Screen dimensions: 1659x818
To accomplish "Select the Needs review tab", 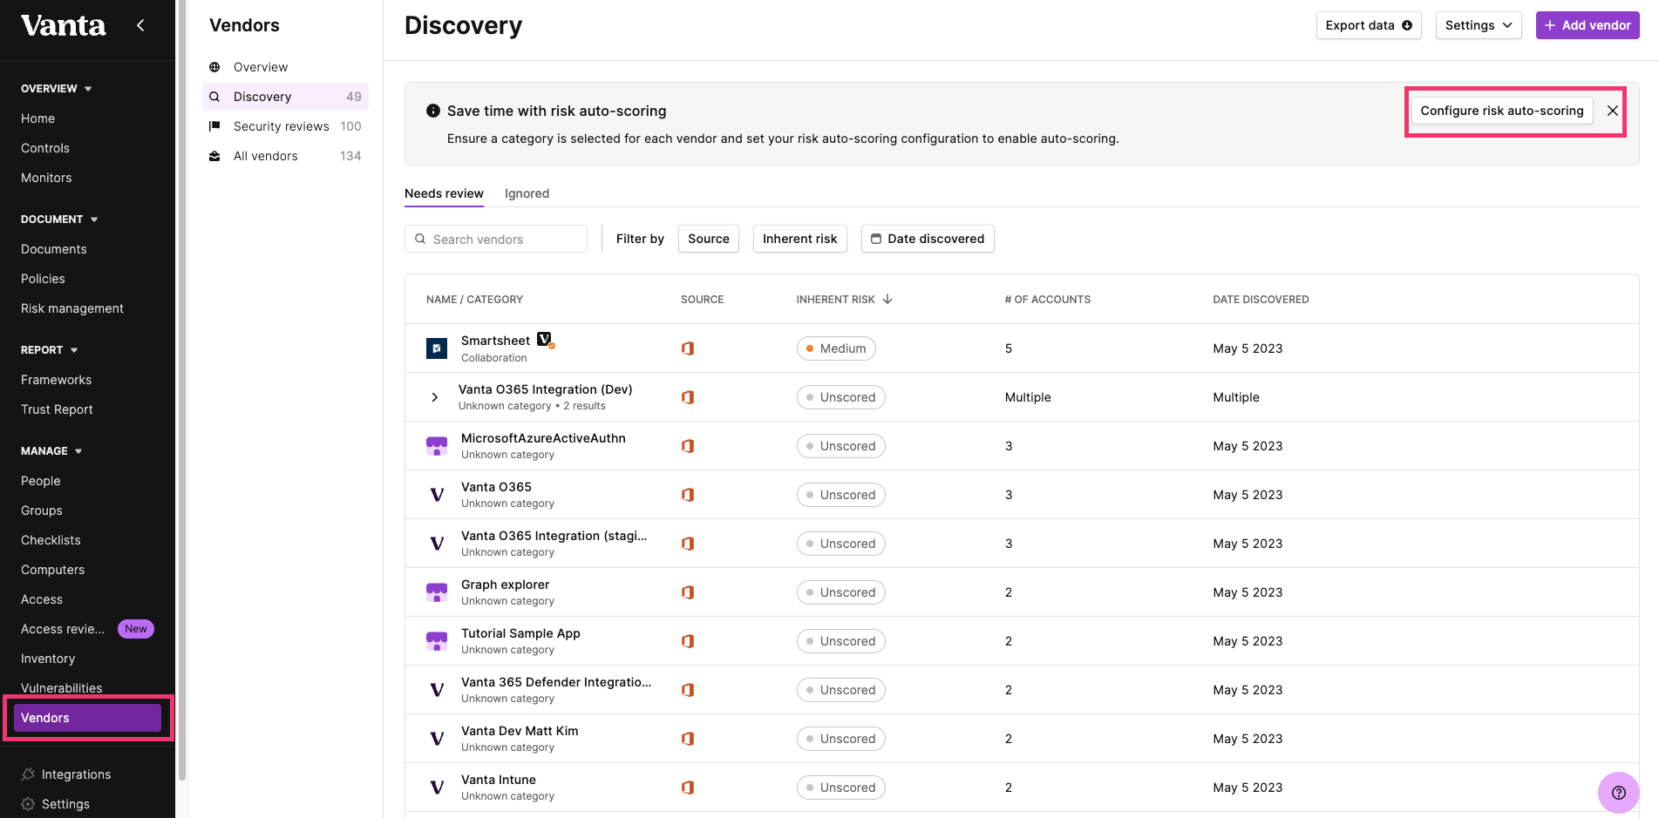I will [444, 193].
